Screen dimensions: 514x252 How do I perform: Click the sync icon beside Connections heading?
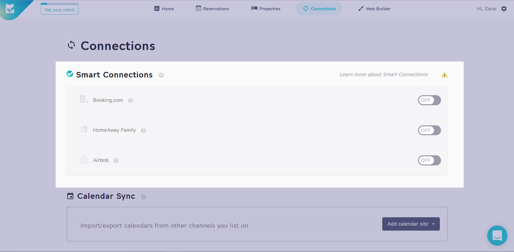(71, 45)
